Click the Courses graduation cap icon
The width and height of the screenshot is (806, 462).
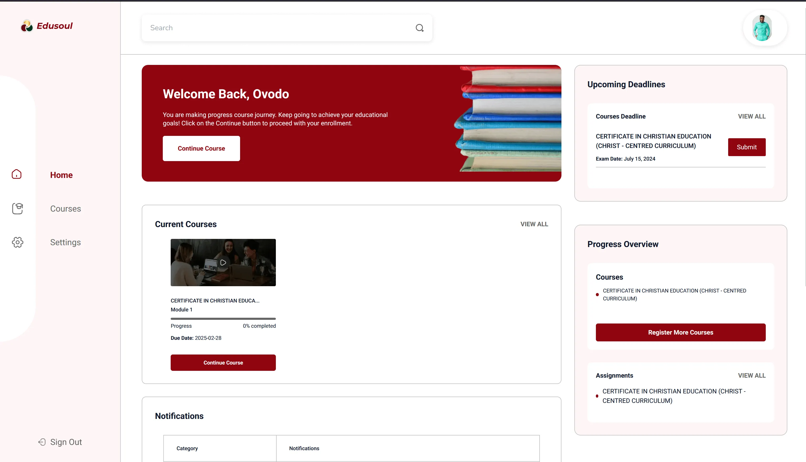tap(17, 208)
